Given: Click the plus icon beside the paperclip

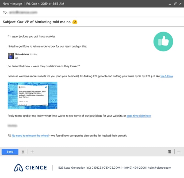Looking at the screenshot, I should [32, 152].
